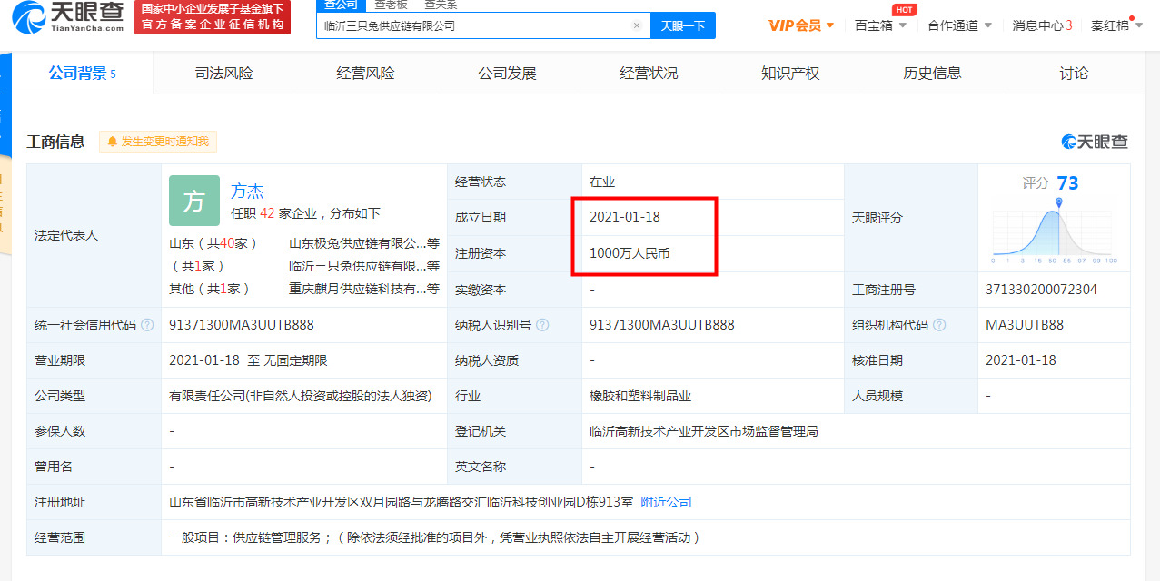Open 临沂三只兔供应链有限公司 listed company link
The image size is (1160, 581).
[x=363, y=266]
